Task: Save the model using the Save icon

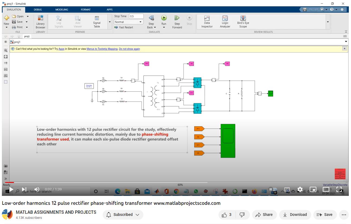Action: 14,22
